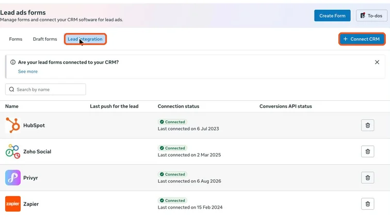Select the HubSpot name text

(34, 125)
